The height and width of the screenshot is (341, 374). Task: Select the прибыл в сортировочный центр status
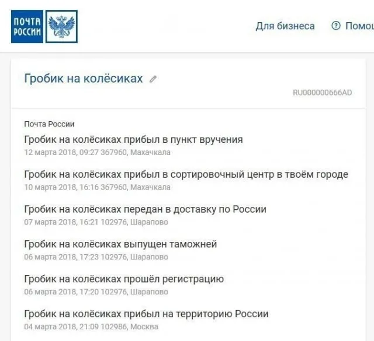point(186,174)
